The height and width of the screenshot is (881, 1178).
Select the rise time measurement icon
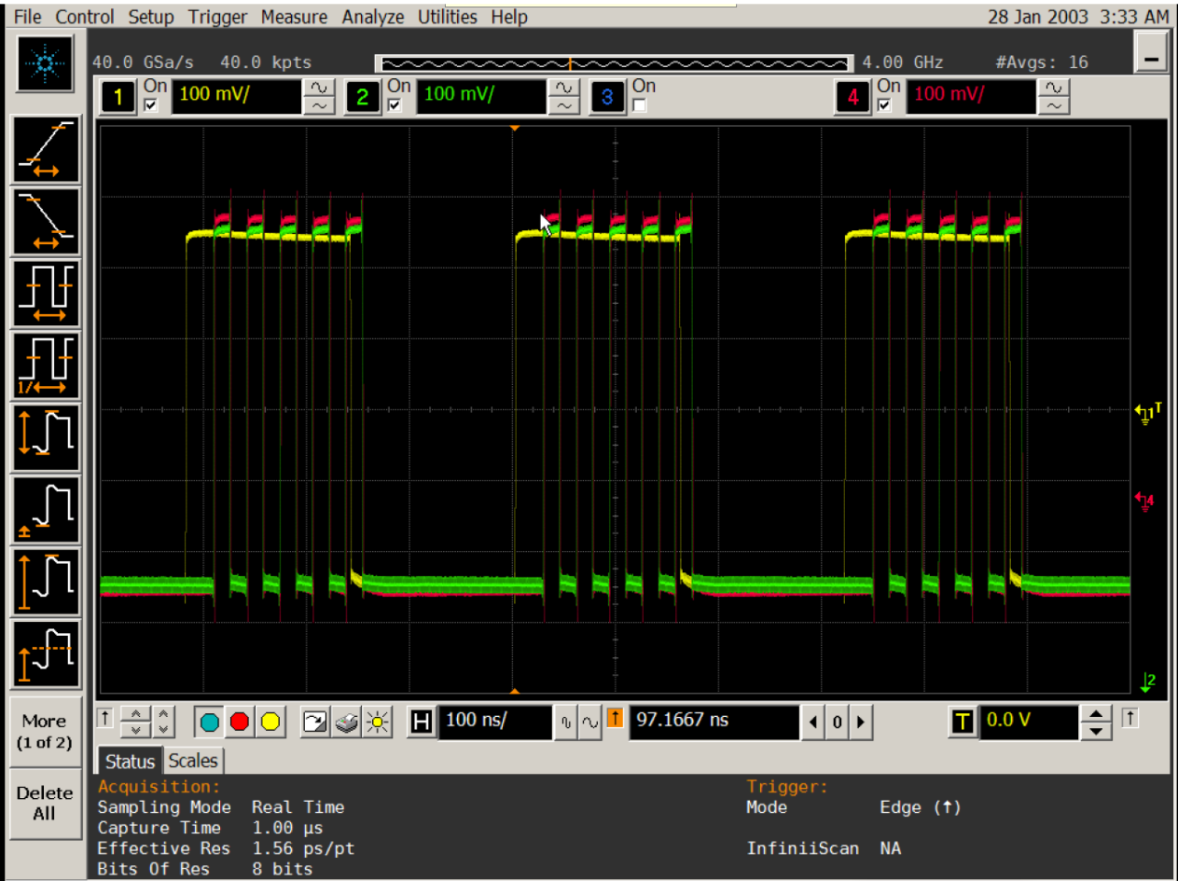click(x=45, y=149)
